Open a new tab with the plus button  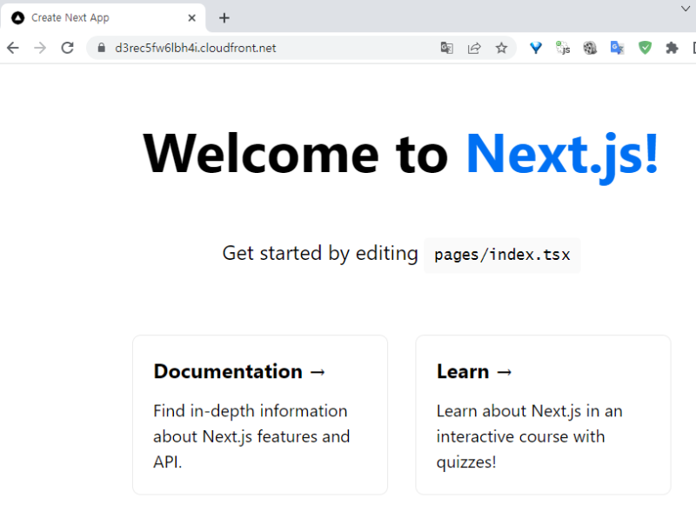coord(224,17)
